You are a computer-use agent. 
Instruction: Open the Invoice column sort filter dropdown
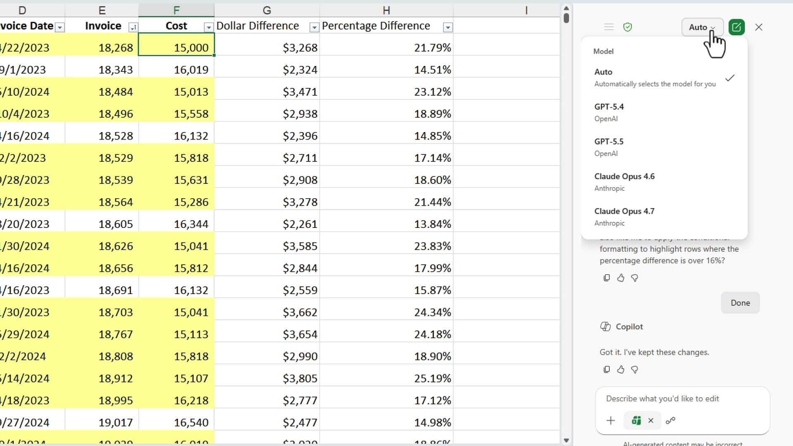click(133, 27)
